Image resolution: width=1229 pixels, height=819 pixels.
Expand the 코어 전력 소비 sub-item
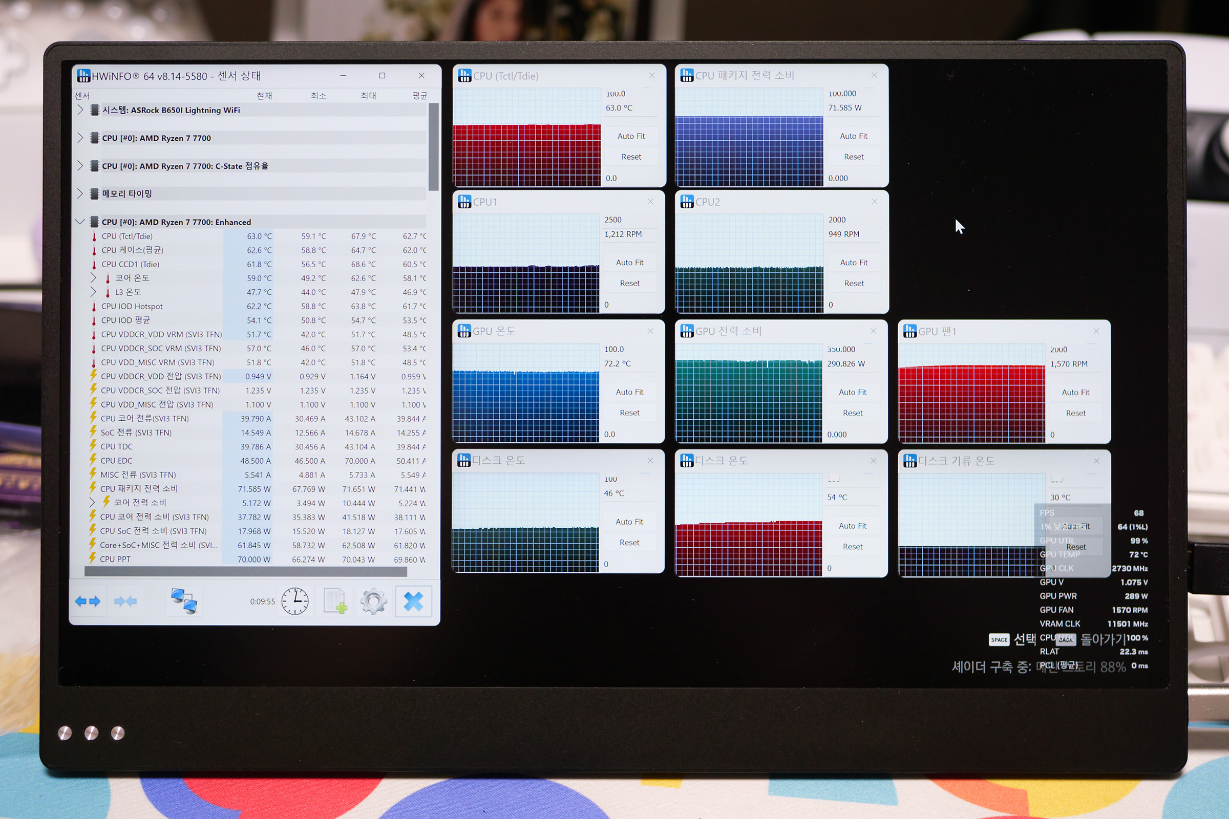point(92,503)
